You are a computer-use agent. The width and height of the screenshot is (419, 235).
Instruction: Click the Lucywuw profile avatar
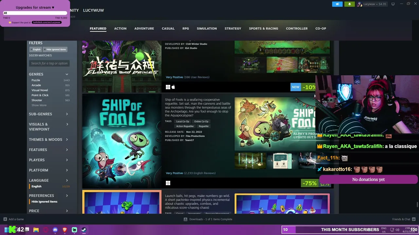360,4
